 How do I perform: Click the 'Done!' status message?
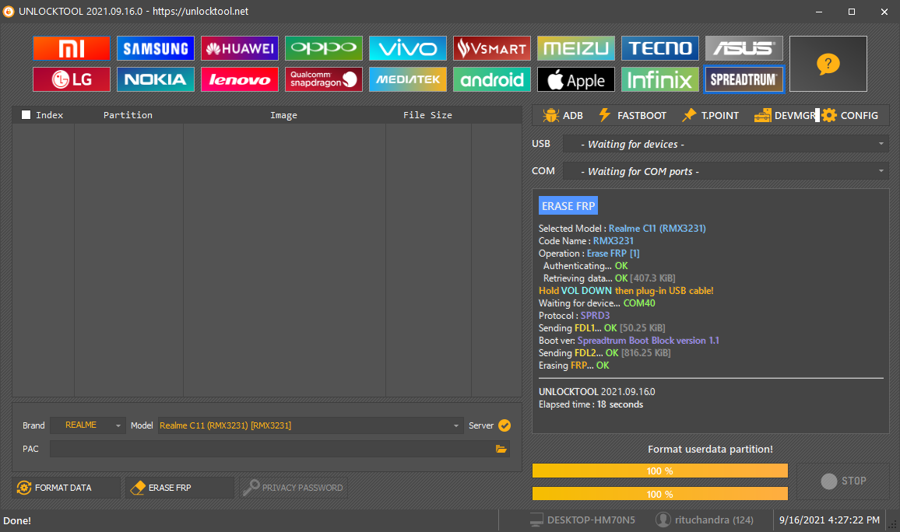pyautogui.click(x=17, y=520)
